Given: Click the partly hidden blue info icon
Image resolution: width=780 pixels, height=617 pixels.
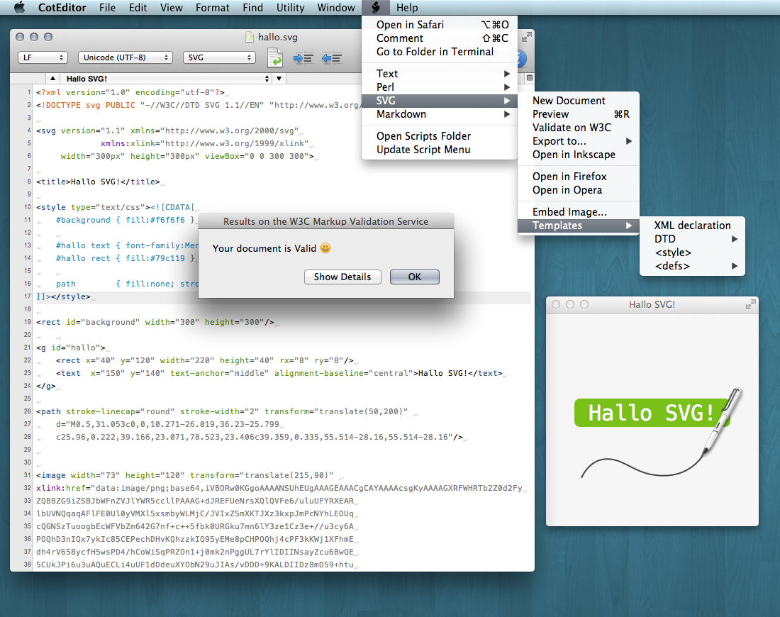Looking at the screenshot, I should point(522,58).
